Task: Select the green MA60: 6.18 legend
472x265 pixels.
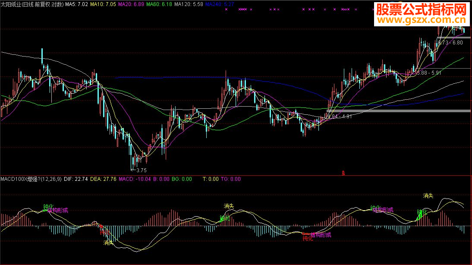Action: pos(159,4)
